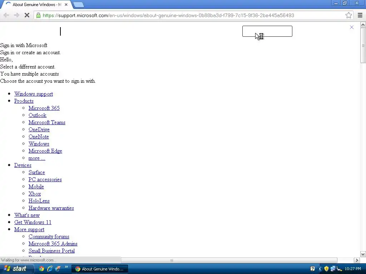Go to the Windows product link
Image resolution: width=366 pixels, height=274 pixels.
39,144
